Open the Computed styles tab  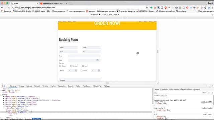(164, 90)
